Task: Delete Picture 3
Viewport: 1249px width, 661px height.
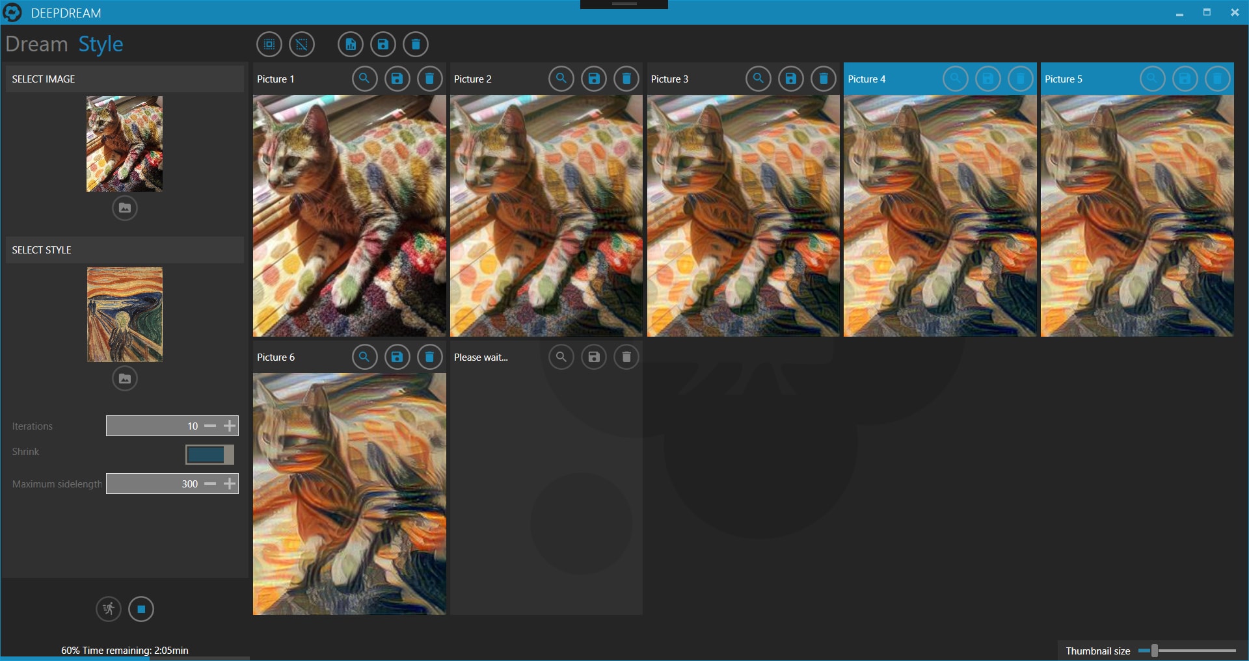Action: 824,79
